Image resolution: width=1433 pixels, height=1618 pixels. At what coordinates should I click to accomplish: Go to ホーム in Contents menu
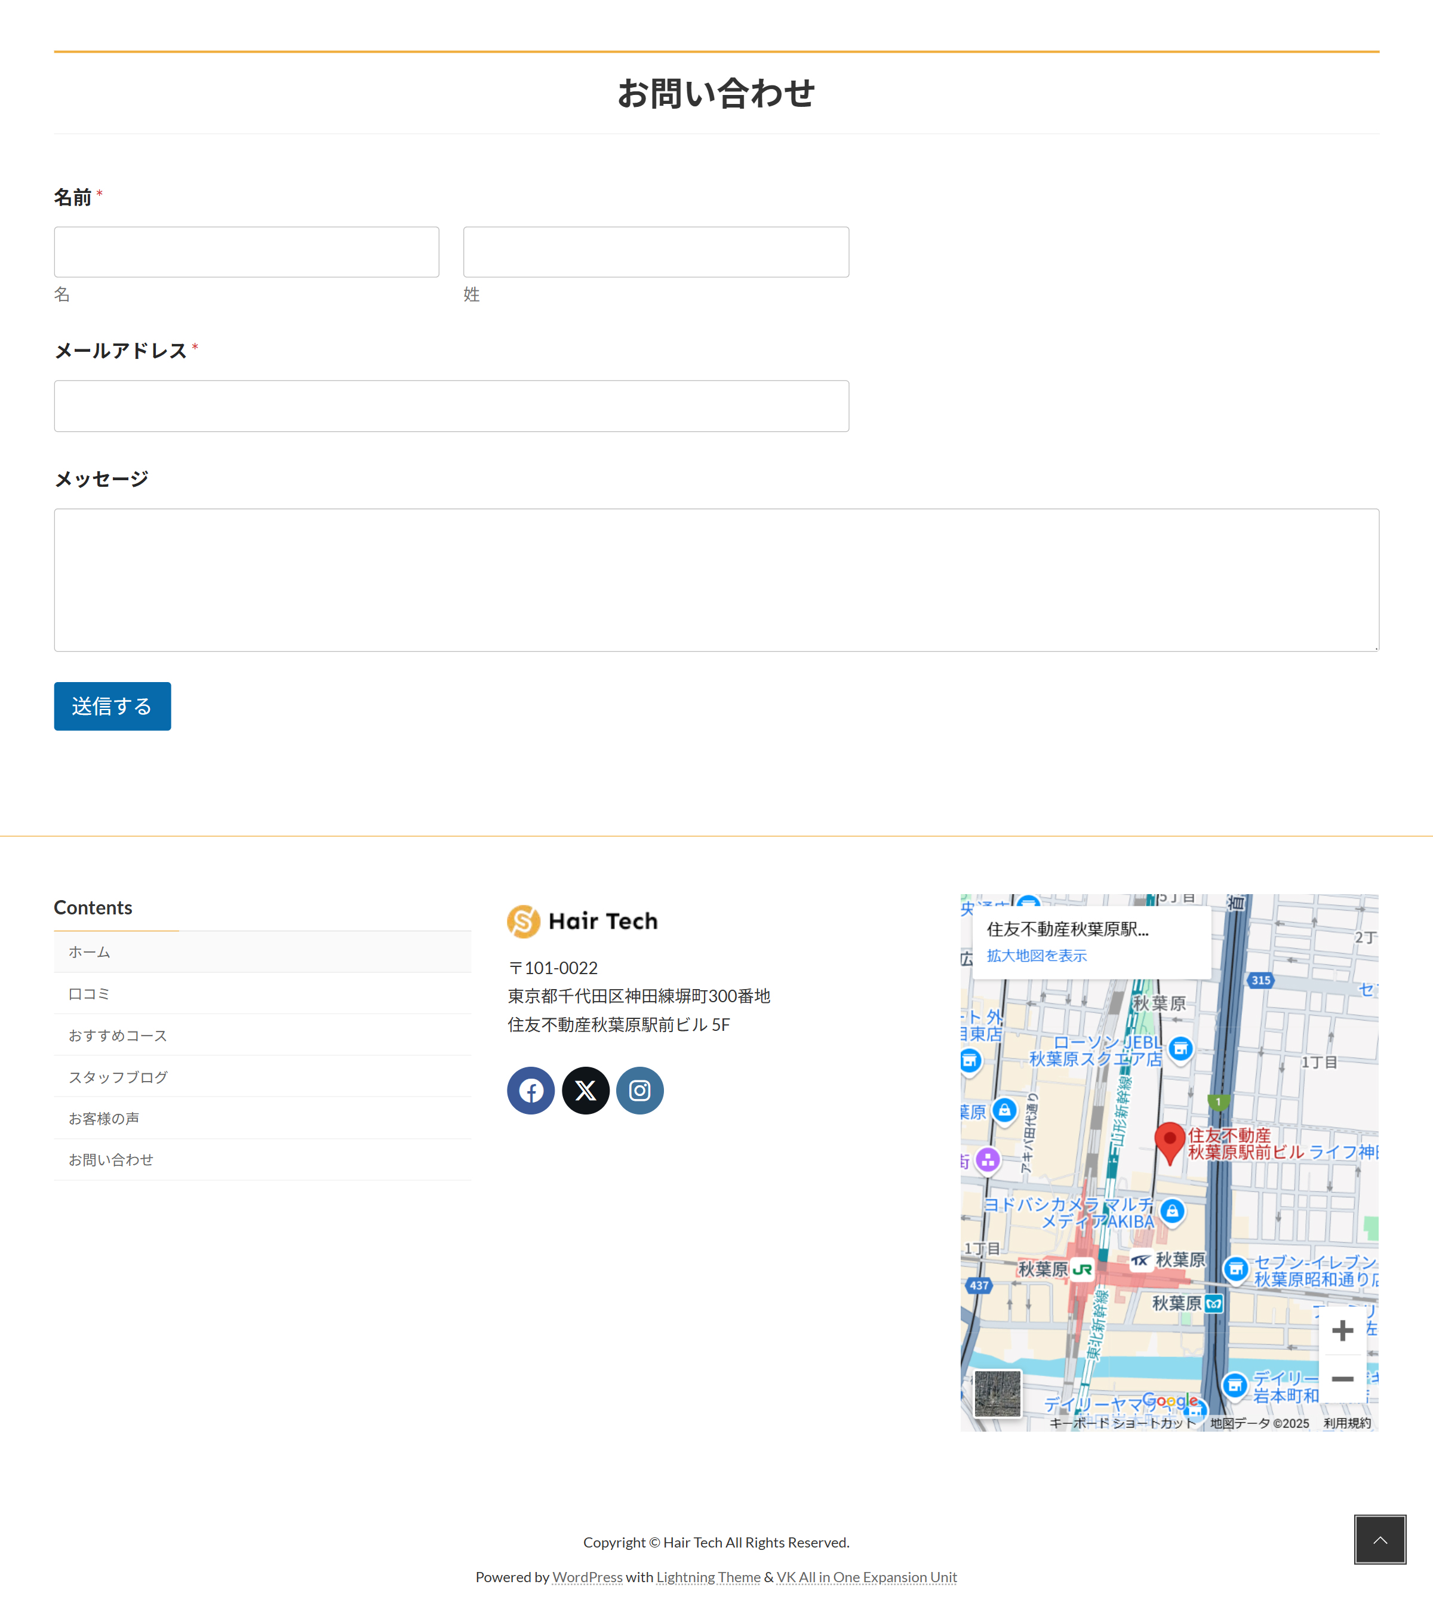(90, 952)
